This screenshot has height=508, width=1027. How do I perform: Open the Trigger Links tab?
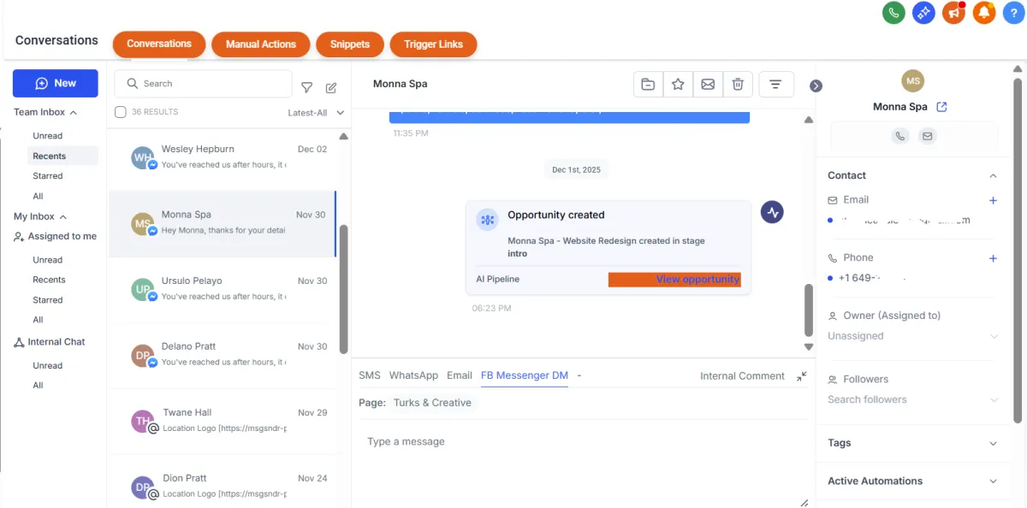433,44
